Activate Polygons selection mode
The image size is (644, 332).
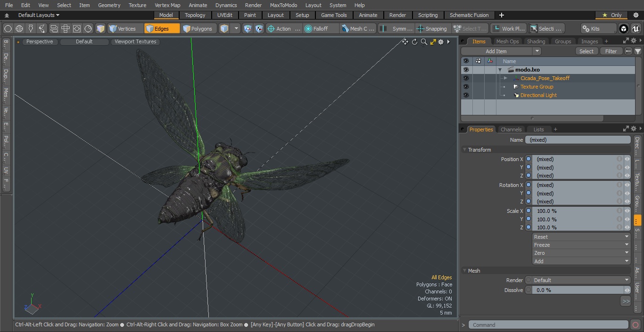tap(199, 29)
